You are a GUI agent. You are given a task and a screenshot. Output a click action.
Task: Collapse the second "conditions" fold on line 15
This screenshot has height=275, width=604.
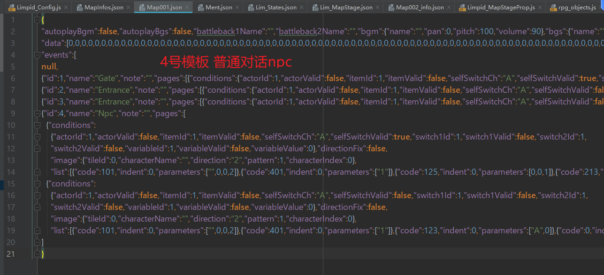(x=36, y=184)
